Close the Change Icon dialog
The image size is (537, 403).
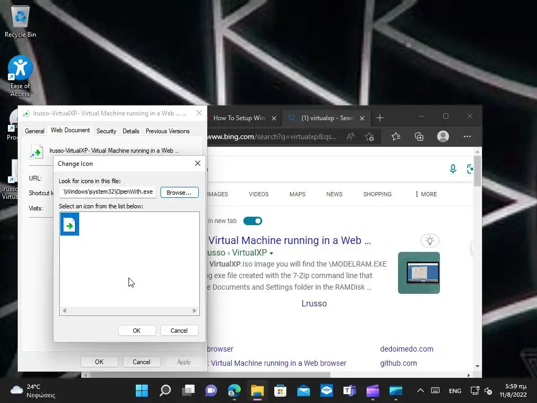click(198, 163)
